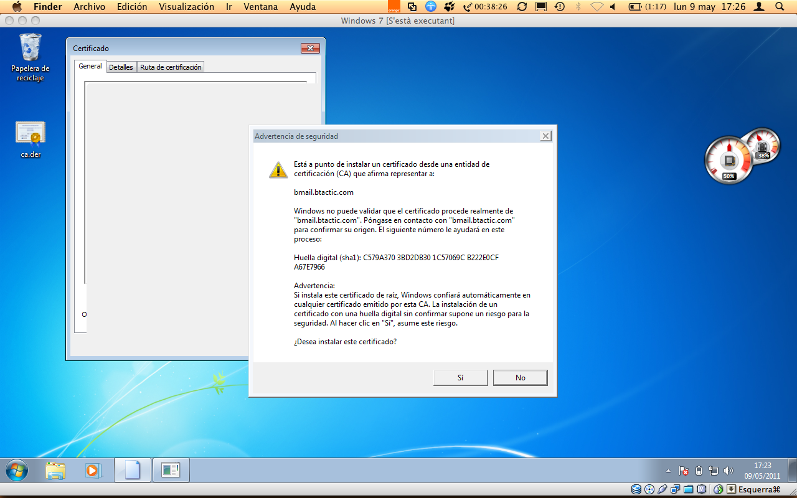Click the CPU meter gadget
The image size is (797, 498).
[729, 161]
